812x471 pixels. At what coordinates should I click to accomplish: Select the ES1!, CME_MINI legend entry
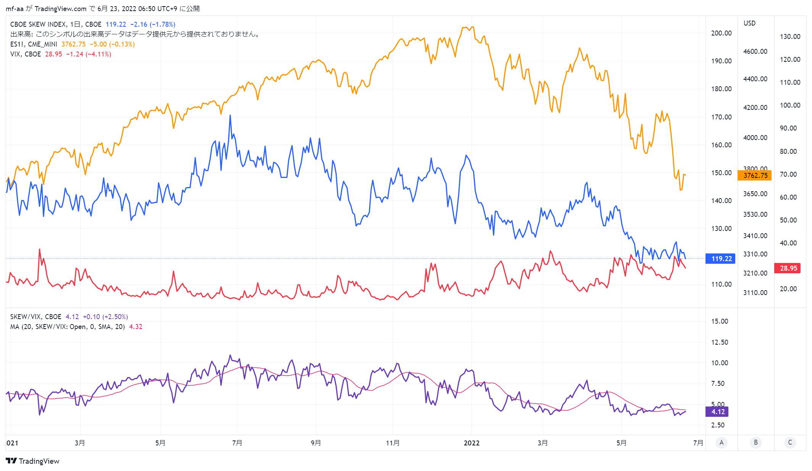tap(34, 44)
